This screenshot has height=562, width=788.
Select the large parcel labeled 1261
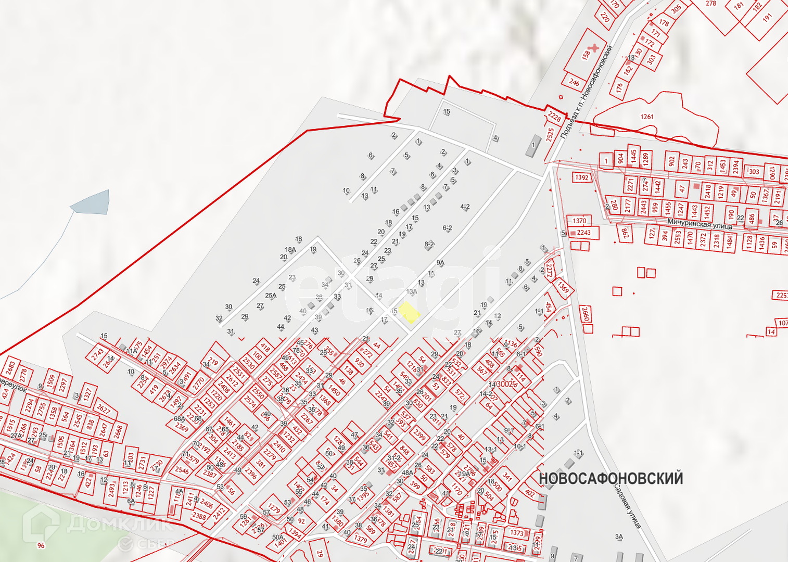647,117
